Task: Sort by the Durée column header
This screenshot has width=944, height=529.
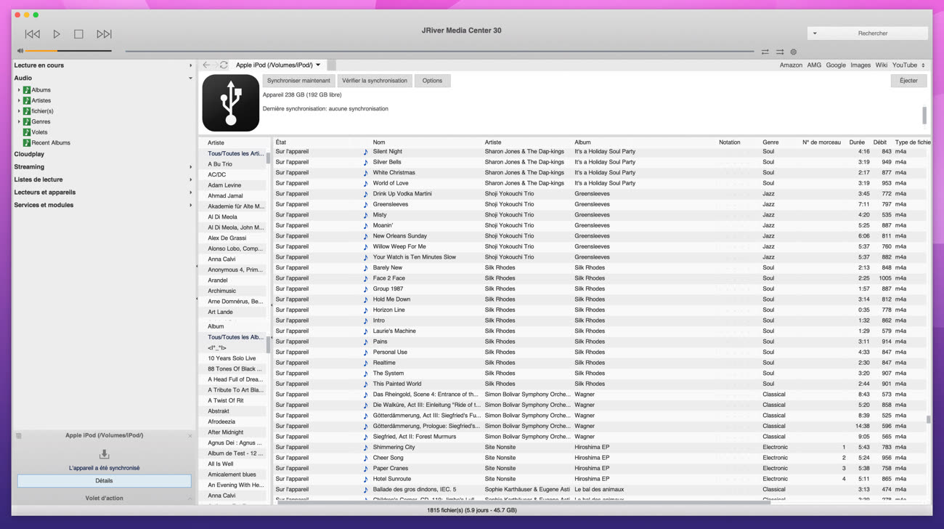Action: pos(857,142)
